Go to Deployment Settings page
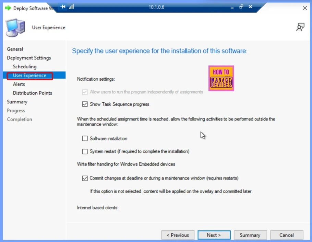This screenshot has width=312, height=242. click(29, 58)
